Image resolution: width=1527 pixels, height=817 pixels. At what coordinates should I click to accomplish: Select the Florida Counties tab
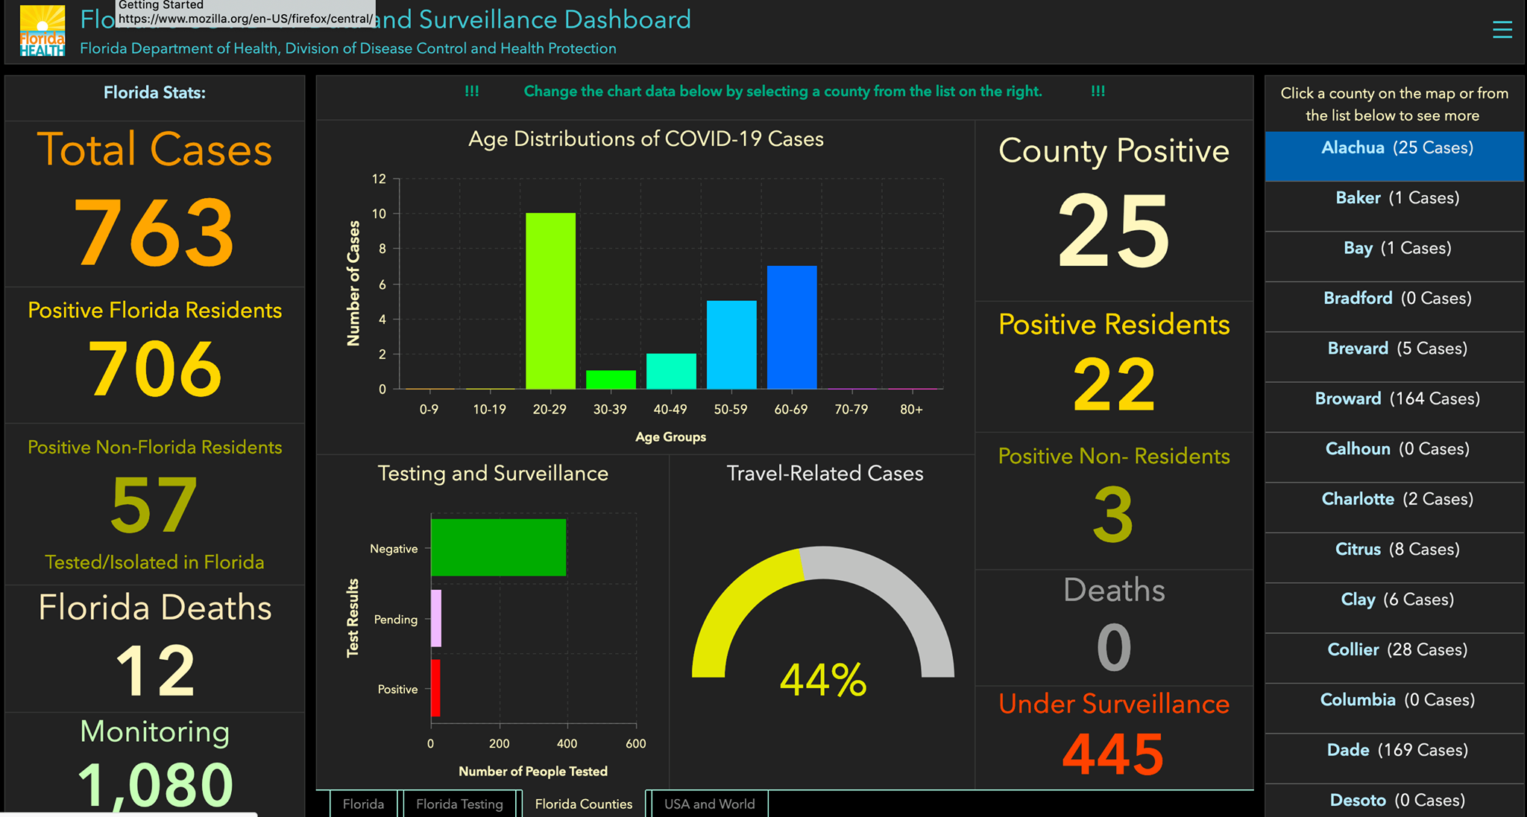(583, 804)
